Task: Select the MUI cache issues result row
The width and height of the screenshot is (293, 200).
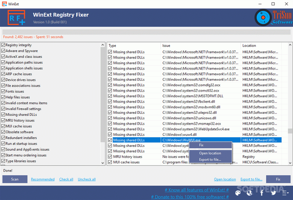Action: point(194,162)
